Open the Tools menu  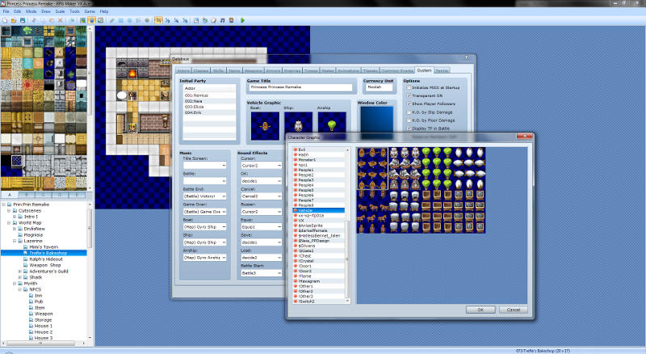click(74, 13)
